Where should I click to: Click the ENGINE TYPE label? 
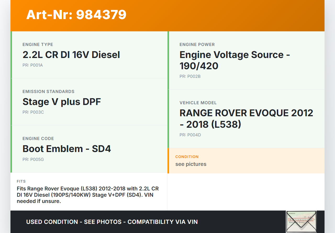point(38,44)
